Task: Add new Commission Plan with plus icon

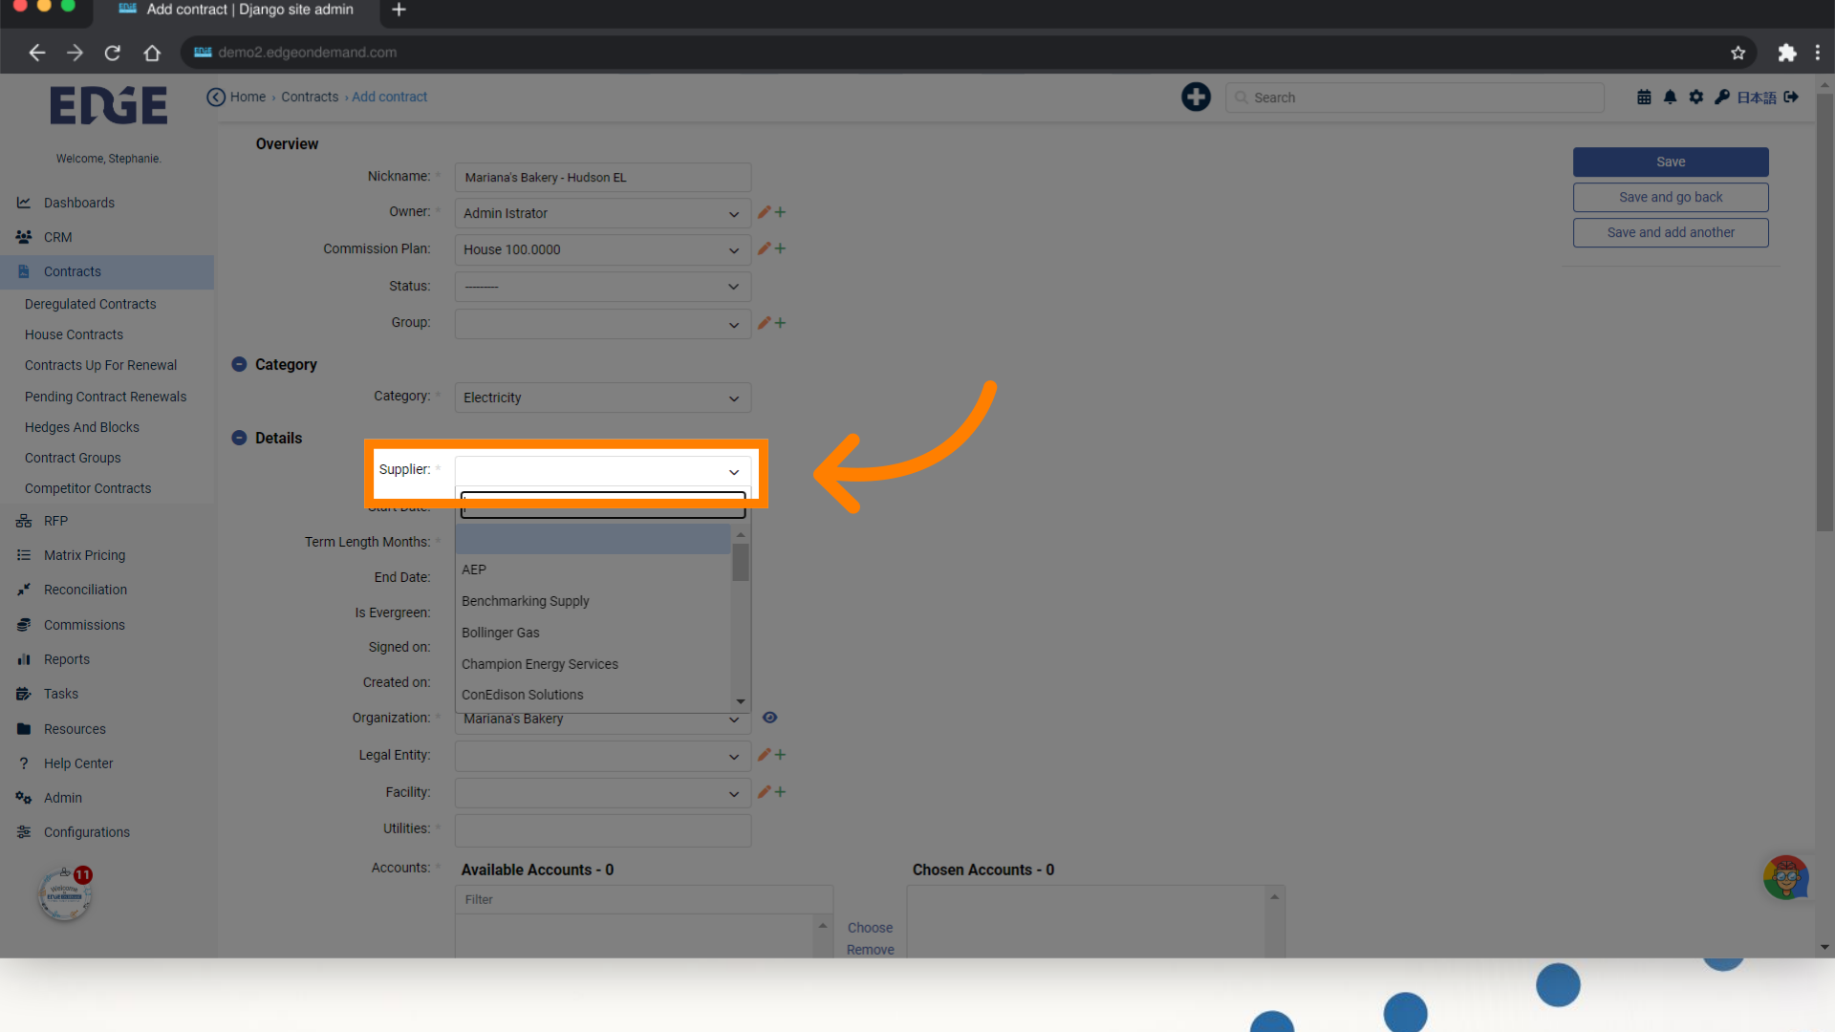Action: click(x=780, y=248)
